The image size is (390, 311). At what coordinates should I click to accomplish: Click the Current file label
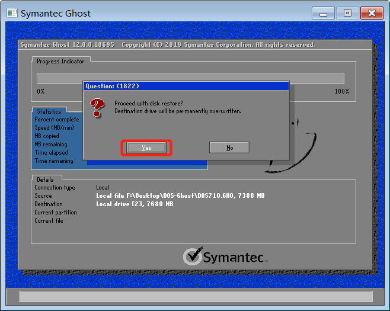click(x=49, y=220)
